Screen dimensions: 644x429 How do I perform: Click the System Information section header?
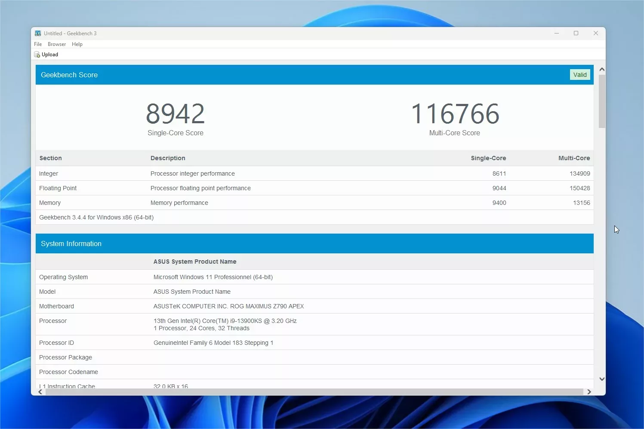point(314,243)
